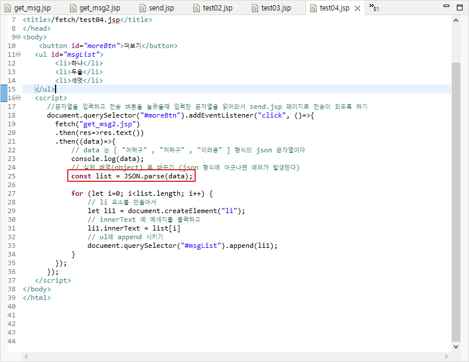Click line number 40 in the gutter

coord(12,306)
